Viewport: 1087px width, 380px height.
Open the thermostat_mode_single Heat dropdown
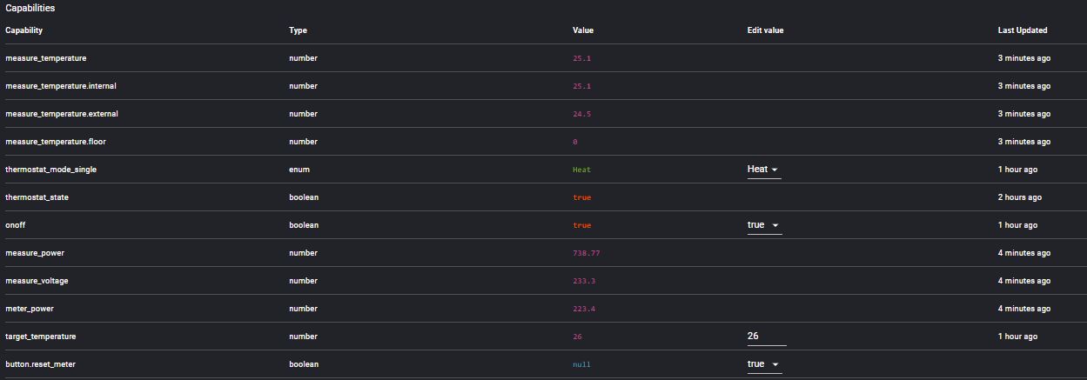point(763,170)
